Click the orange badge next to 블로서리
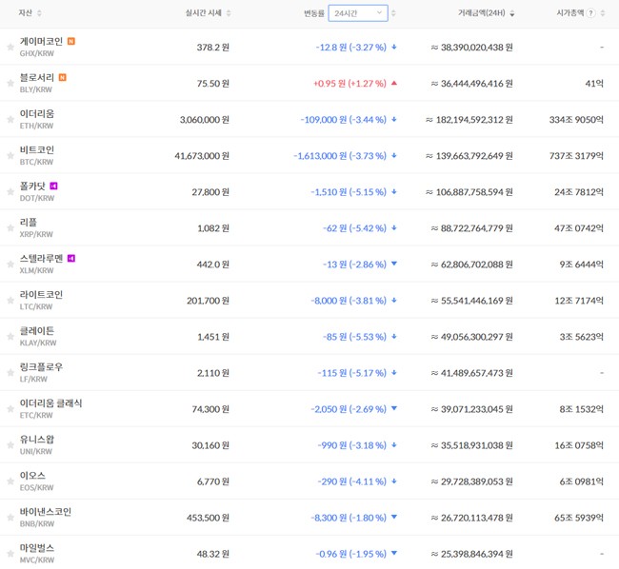Image resolution: width=619 pixels, height=569 pixels. (x=62, y=78)
